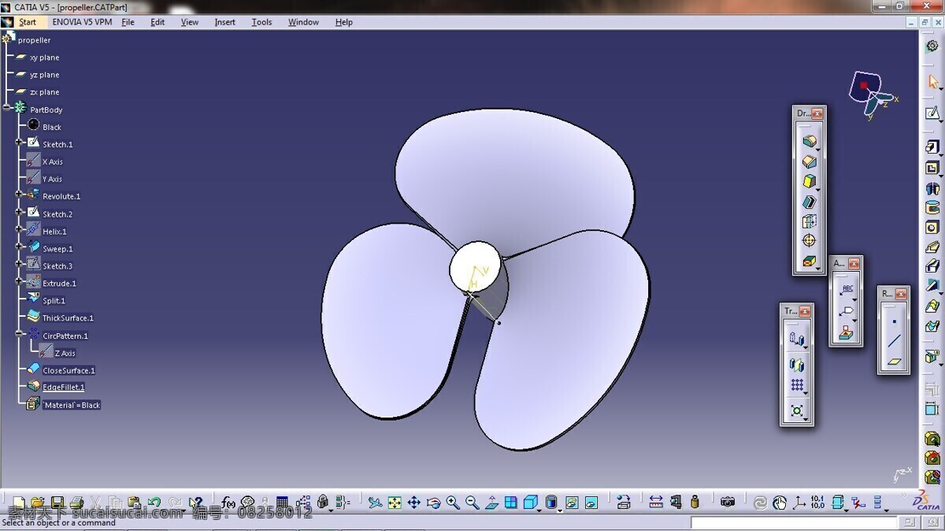
Task: Click the Fit All In view icon
Action: tap(395, 503)
